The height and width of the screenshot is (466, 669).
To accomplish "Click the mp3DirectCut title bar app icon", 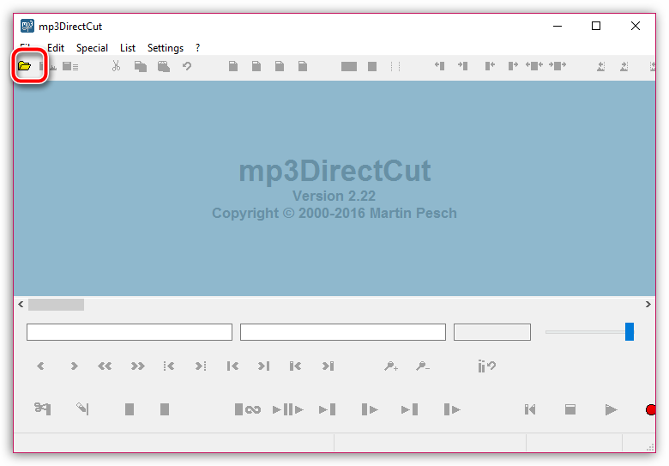I will coord(27,26).
